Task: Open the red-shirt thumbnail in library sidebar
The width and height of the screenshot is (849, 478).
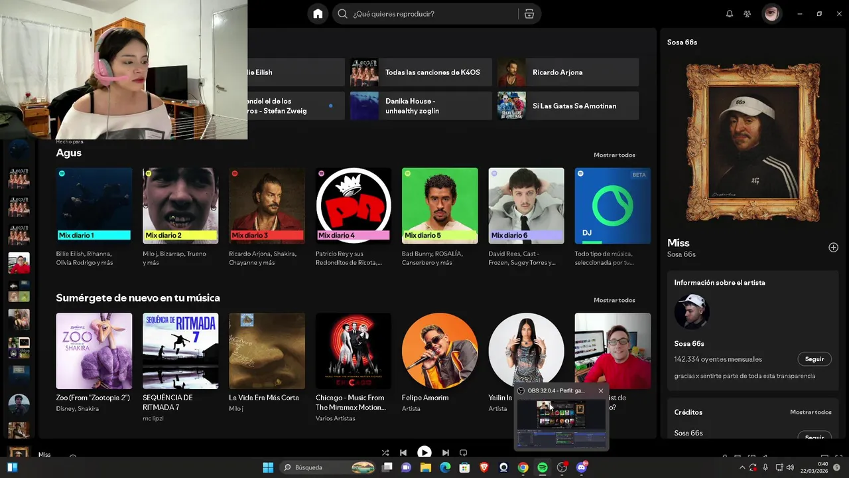Action: tap(19, 263)
